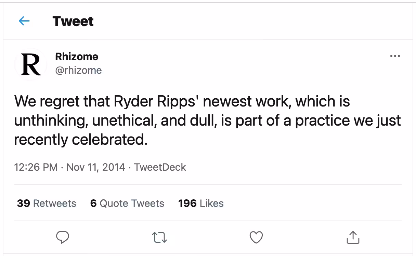View the 196 Likes list
This screenshot has height=256, width=416.
(201, 203)
